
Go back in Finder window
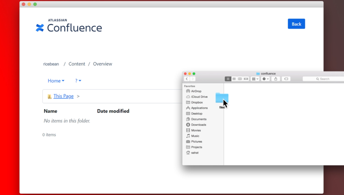(x=187, y=79)
